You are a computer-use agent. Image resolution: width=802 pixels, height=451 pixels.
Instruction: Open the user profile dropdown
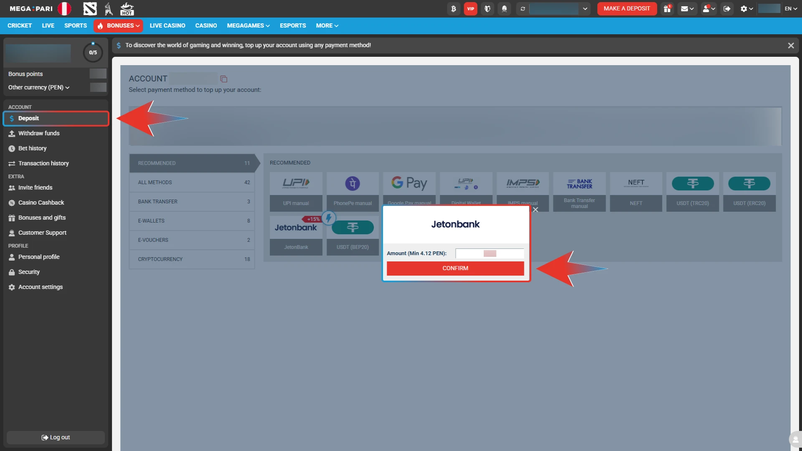tap(709, 9)
